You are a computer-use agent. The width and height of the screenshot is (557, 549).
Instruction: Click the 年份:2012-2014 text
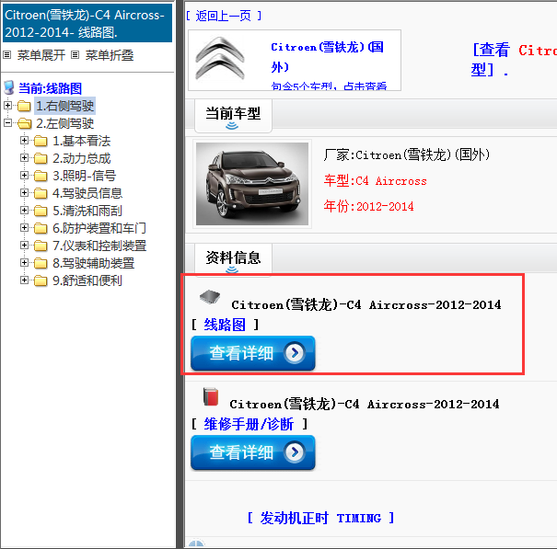(x=369, y=206)
